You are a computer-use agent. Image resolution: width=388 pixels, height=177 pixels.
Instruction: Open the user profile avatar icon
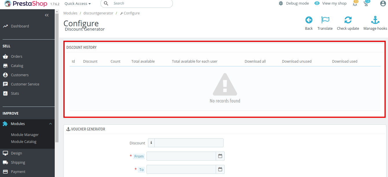[x=383, y=3]
